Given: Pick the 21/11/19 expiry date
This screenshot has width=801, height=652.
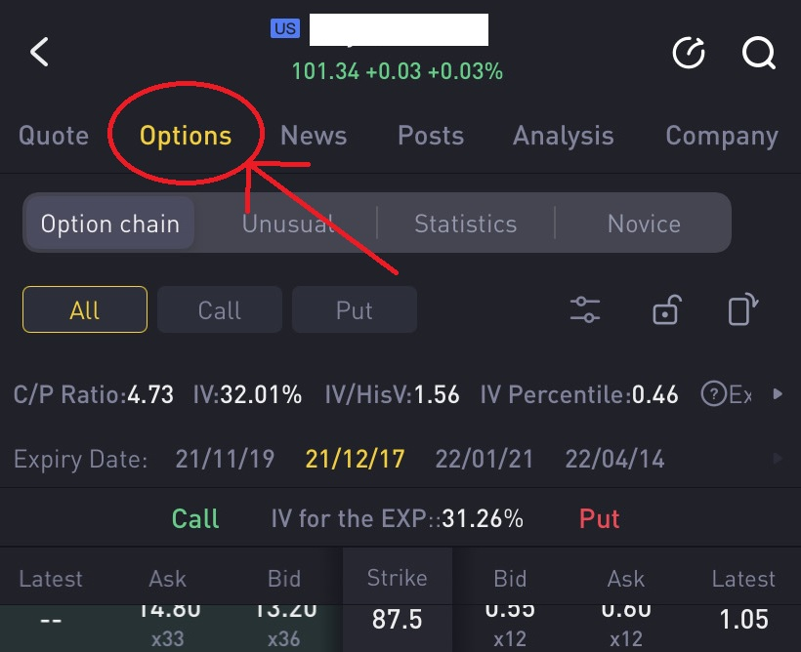Looking at the screenshot, I should (225, 459).
